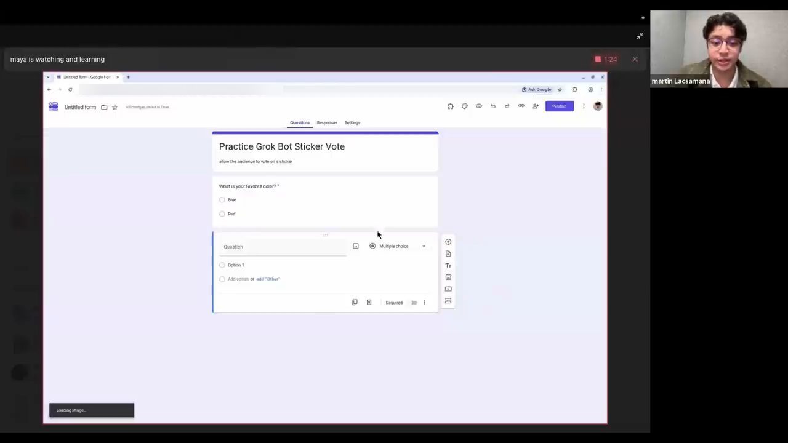Open the question's three-dot options menu
The width and height of the screenshot is (788, 443).
click(x=424, y=302)
